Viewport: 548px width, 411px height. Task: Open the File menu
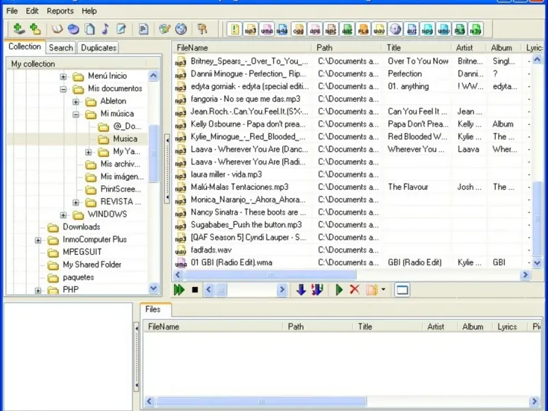pyautogui.click(x=12, y=11)
